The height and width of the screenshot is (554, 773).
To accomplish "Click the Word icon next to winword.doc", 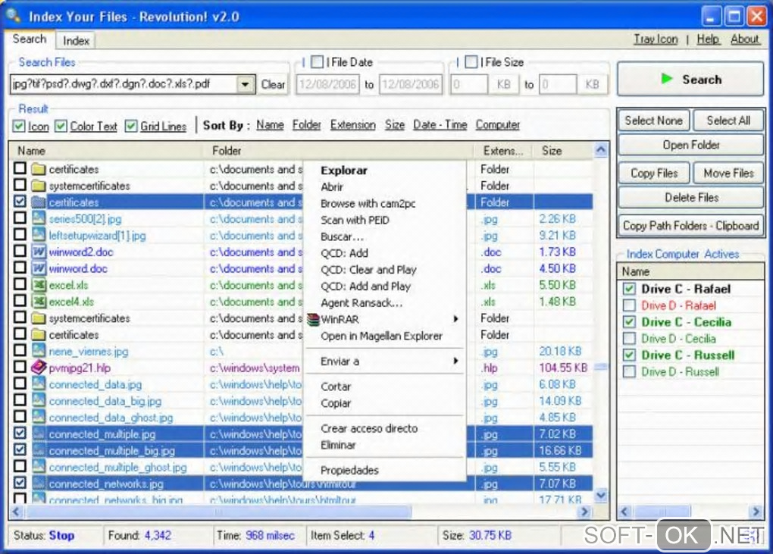I will [39, 268].
